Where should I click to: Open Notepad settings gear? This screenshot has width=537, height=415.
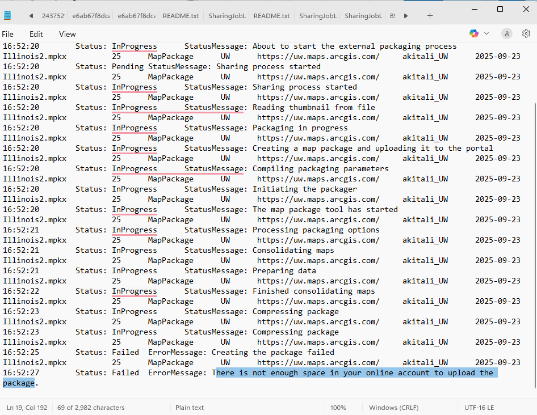pyautogui.click(x=526, y=34)
